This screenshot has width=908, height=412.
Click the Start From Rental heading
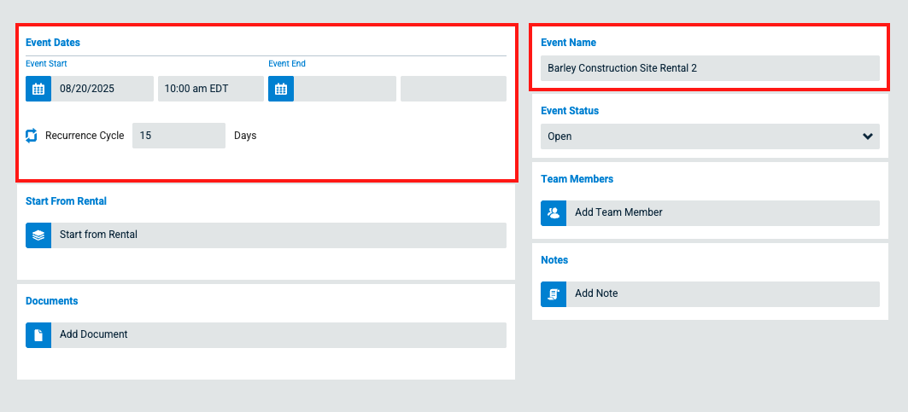tap(66, 201)
